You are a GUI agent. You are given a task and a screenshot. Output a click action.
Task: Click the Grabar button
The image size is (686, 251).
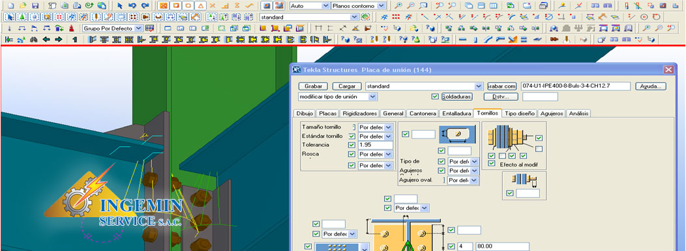point(314,86)
